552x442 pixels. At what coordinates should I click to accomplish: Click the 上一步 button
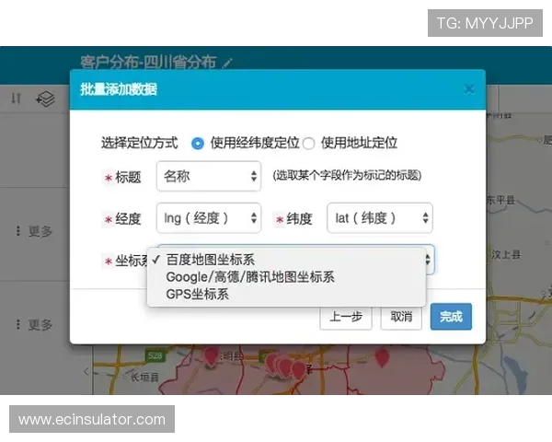click(346, 317)
